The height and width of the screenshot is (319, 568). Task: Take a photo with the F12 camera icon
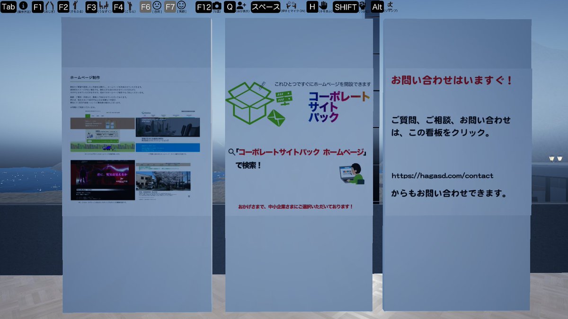click(203, 7)
